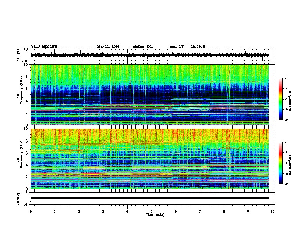Click the '8' kHz tick on ch.1 spectrogram axis

coord(27,77)
